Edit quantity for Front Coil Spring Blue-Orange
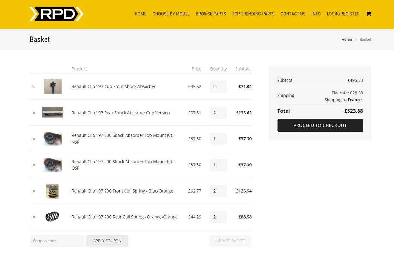The height and width of the screenshot is (258, 394). pyautogui.click(x=218, y=191)
